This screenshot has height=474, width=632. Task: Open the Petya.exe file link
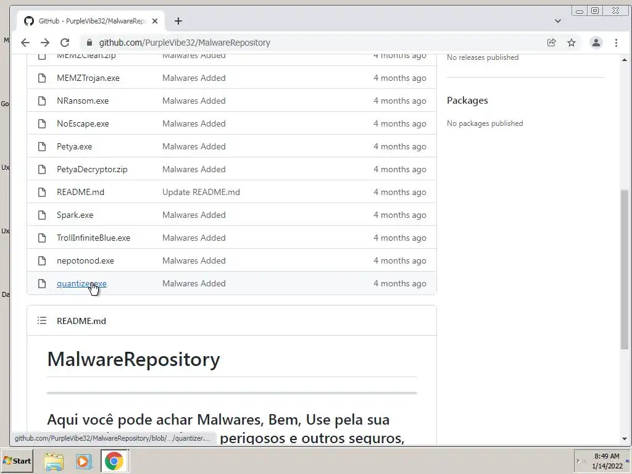(74, 146)
